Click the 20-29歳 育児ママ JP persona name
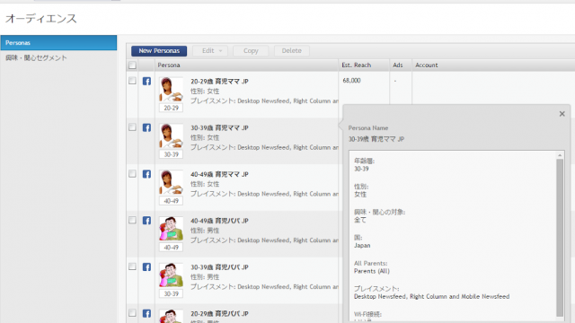 219,82
